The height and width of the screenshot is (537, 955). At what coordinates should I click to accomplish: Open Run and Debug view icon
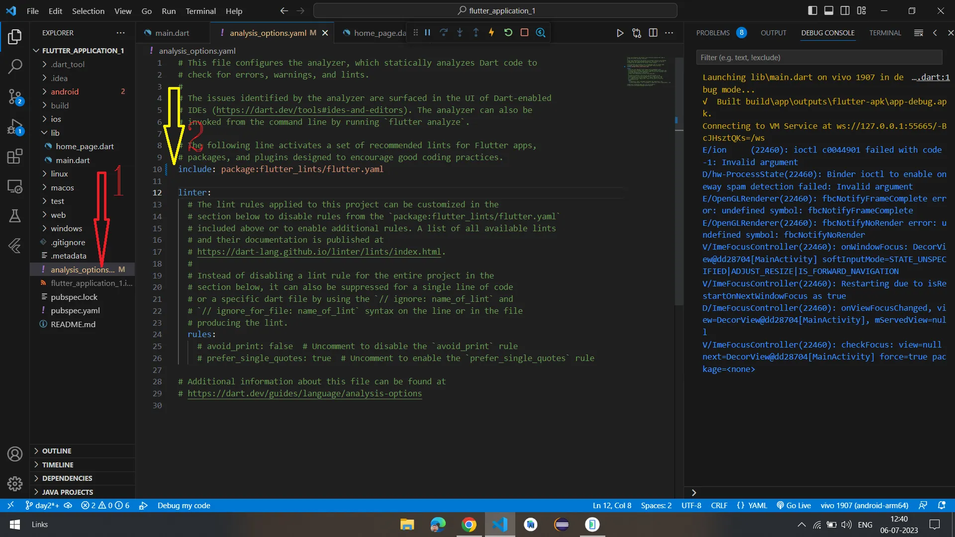coord(15,127)
